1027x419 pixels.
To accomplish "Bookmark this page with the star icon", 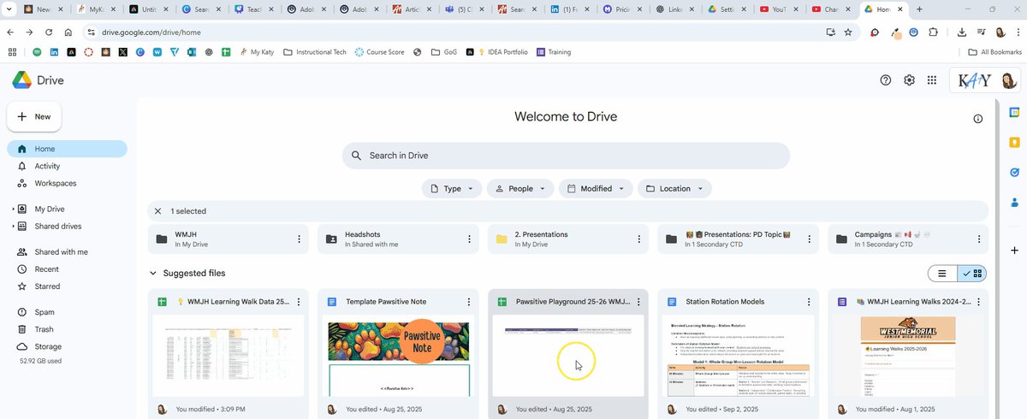I will 848,32.
